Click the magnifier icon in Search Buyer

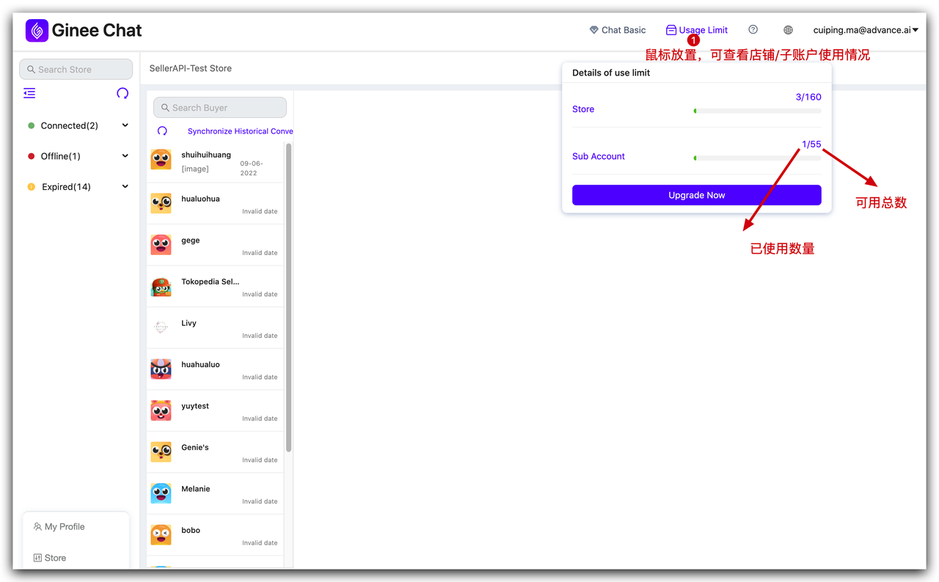coord(164,107)
